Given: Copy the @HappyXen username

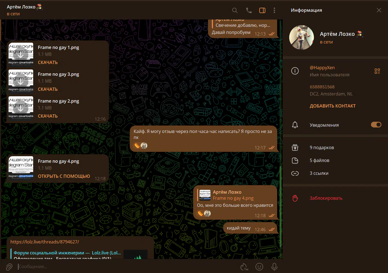Looking at the screenshot, I should click(x=322, y=68).
